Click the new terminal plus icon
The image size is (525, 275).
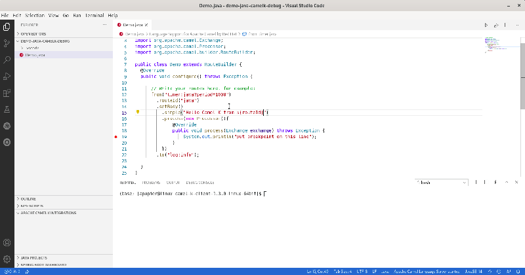click(476, 183)
